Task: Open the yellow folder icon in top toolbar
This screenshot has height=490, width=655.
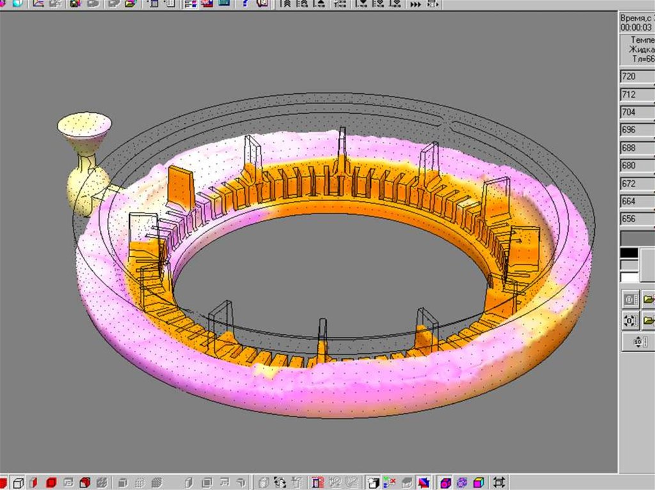Action: point(130,3)
